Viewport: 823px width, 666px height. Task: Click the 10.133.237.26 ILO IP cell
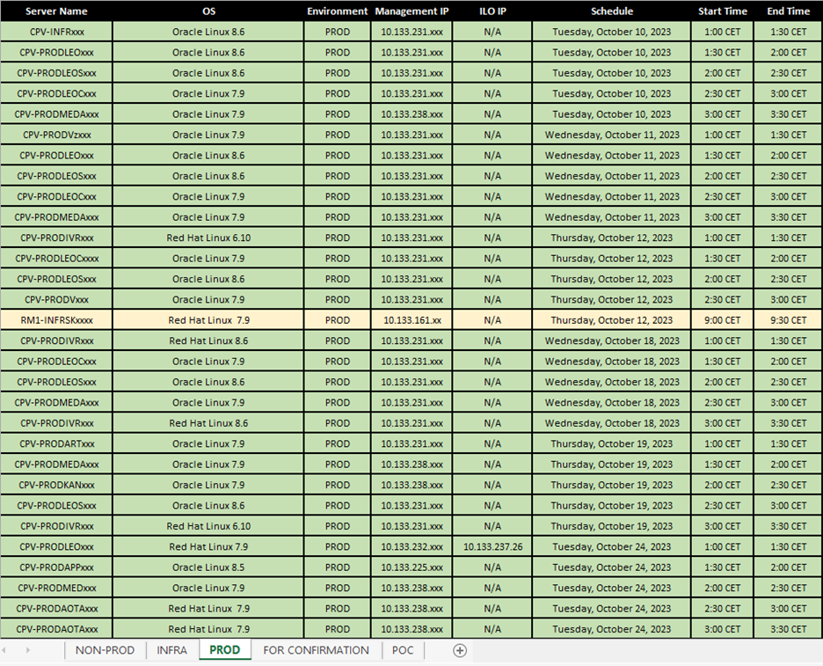[492, 546]
